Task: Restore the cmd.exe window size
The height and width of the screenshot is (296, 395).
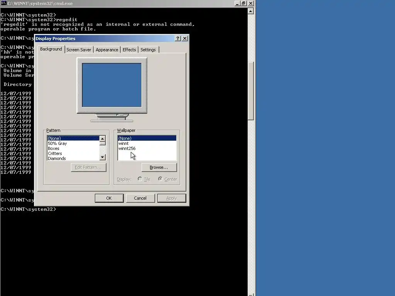Action: [243, 3]
